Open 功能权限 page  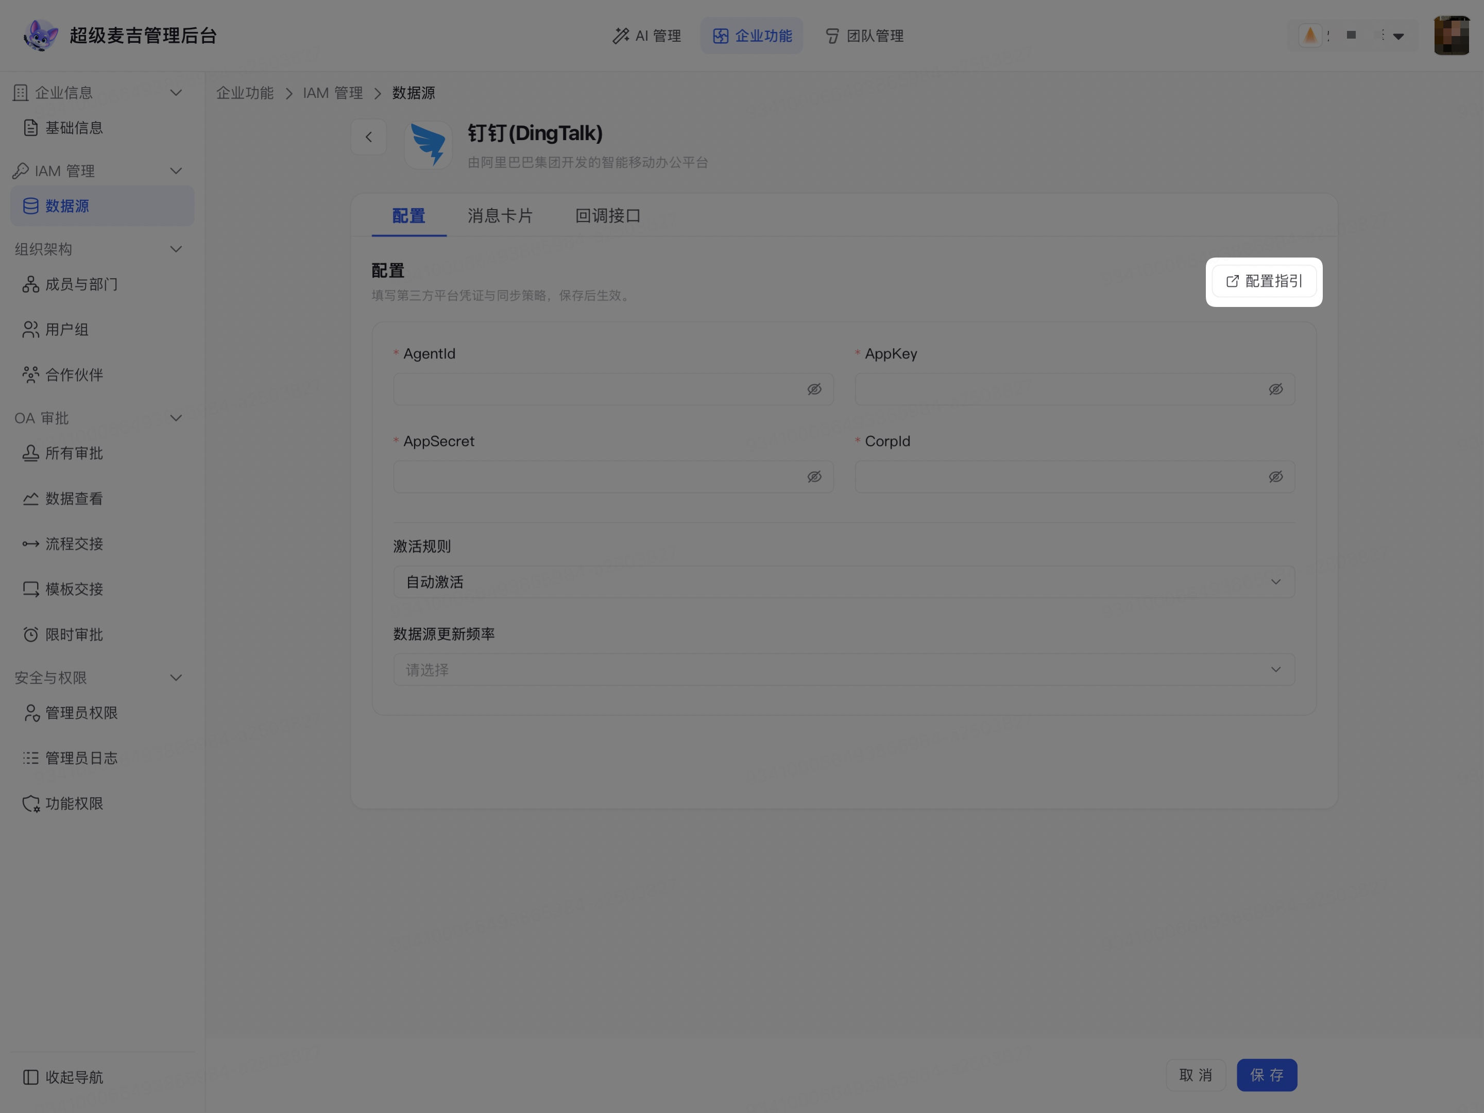coord(102,803)
